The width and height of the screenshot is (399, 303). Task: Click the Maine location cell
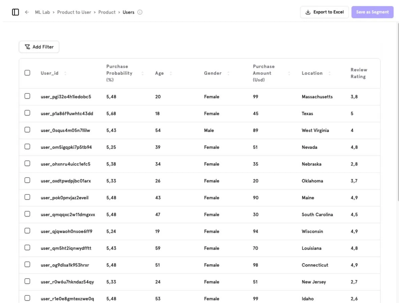(x=308, y=198)
